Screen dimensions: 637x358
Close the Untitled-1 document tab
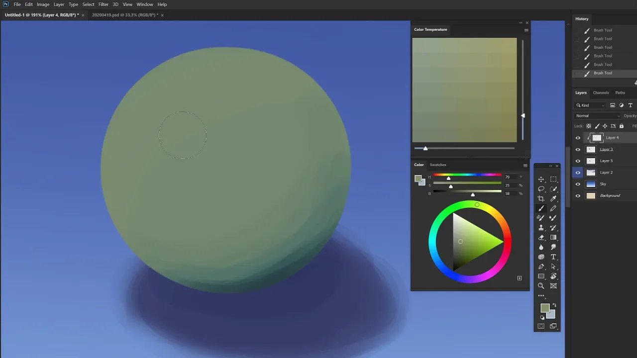coord(83,15)
